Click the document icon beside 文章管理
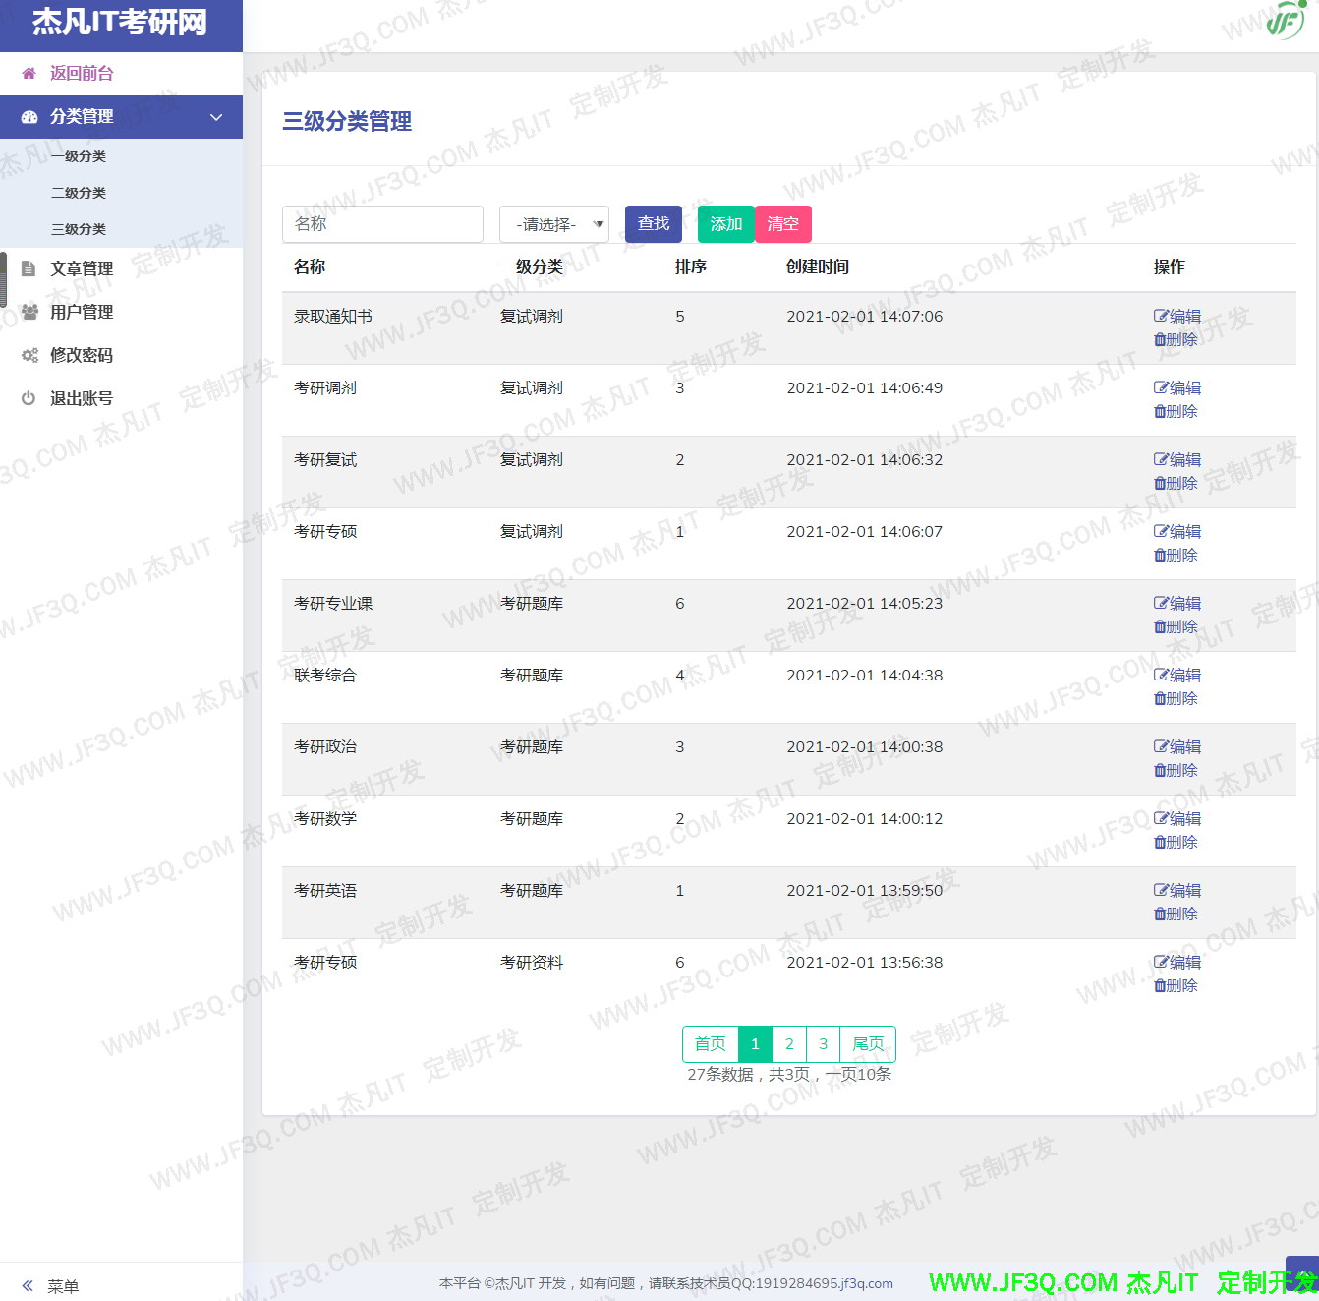The height and width of the screenshot is (1301, 1319). (29, 268)
